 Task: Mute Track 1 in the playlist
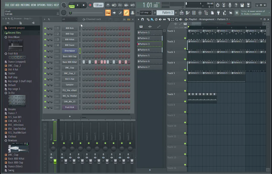pyautogui.click(x=185, y=38)
